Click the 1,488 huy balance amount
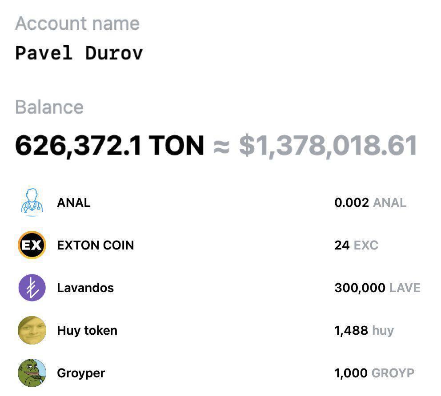 364,330
